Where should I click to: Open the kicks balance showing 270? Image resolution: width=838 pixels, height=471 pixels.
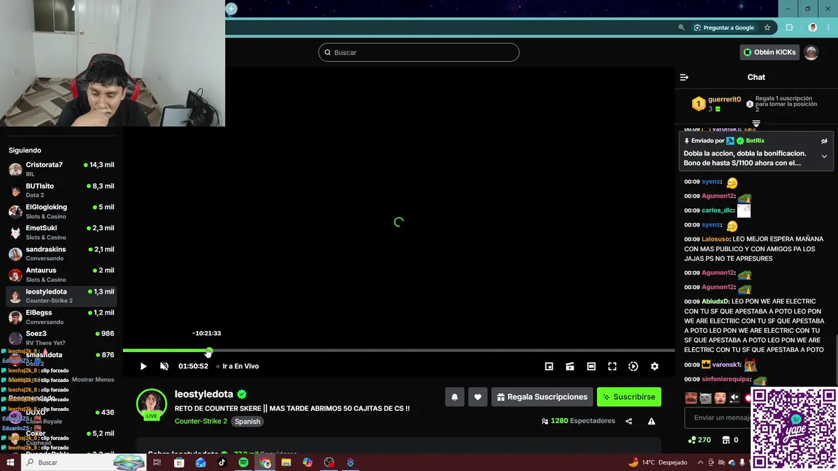click(699, 440)
